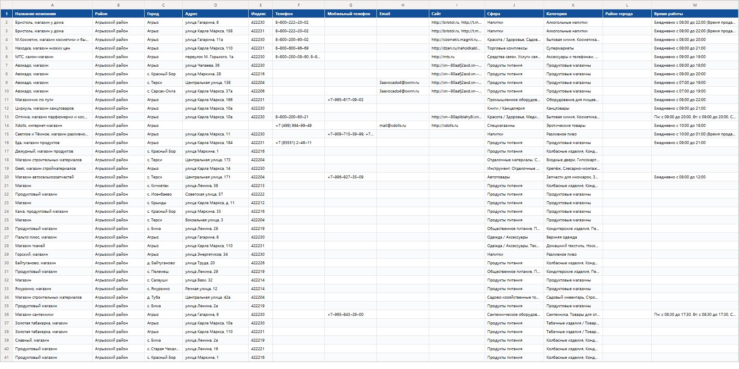
Task: Select the town cell 'с. Кичкетан'
Action: pos(163,186)
